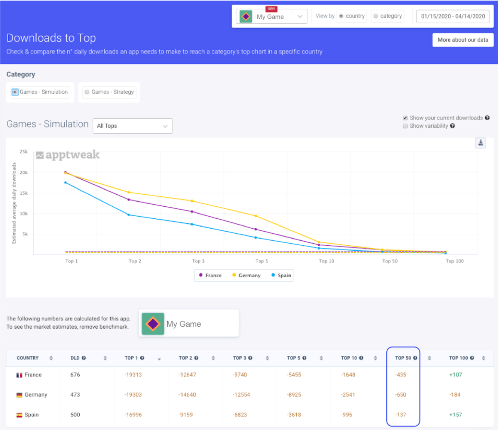The image size is (498, 430).
Task: Click the Germany flag icon
Action: click(x=20, y=395)
